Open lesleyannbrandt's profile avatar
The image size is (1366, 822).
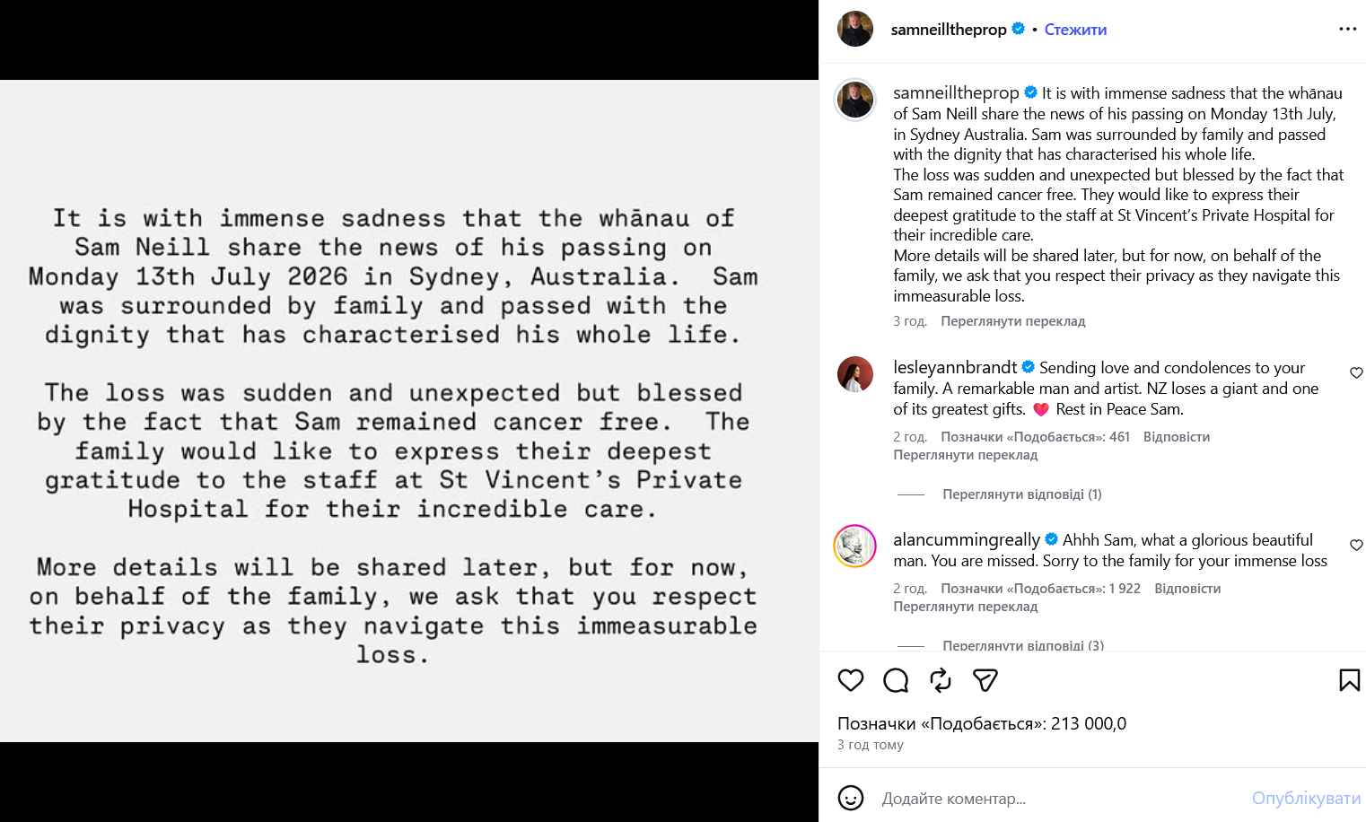click(x=855, y=374)
